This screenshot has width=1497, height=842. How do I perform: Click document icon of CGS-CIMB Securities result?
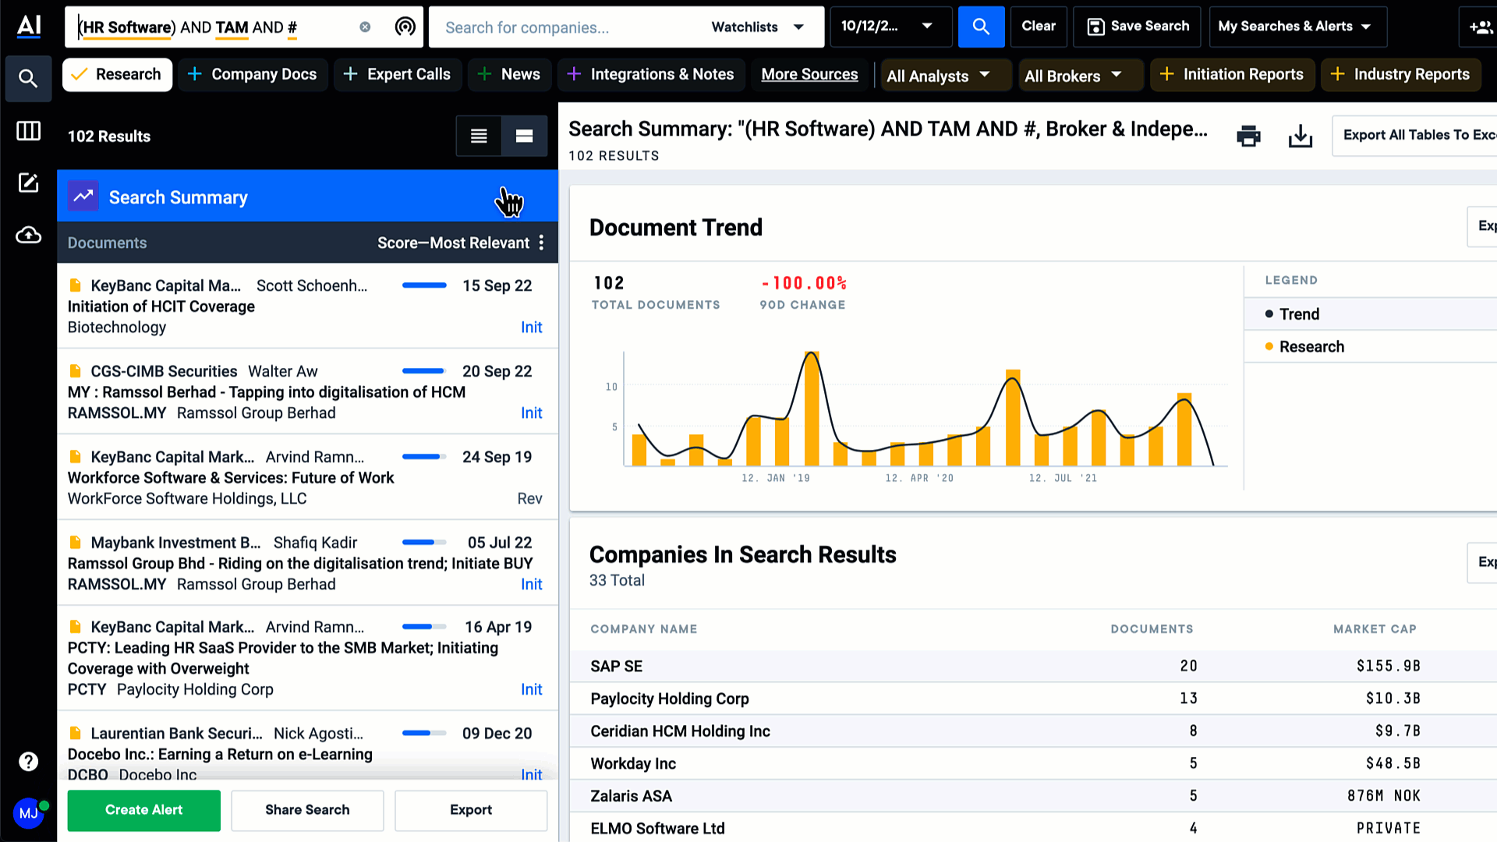click(x=76, y=371)
